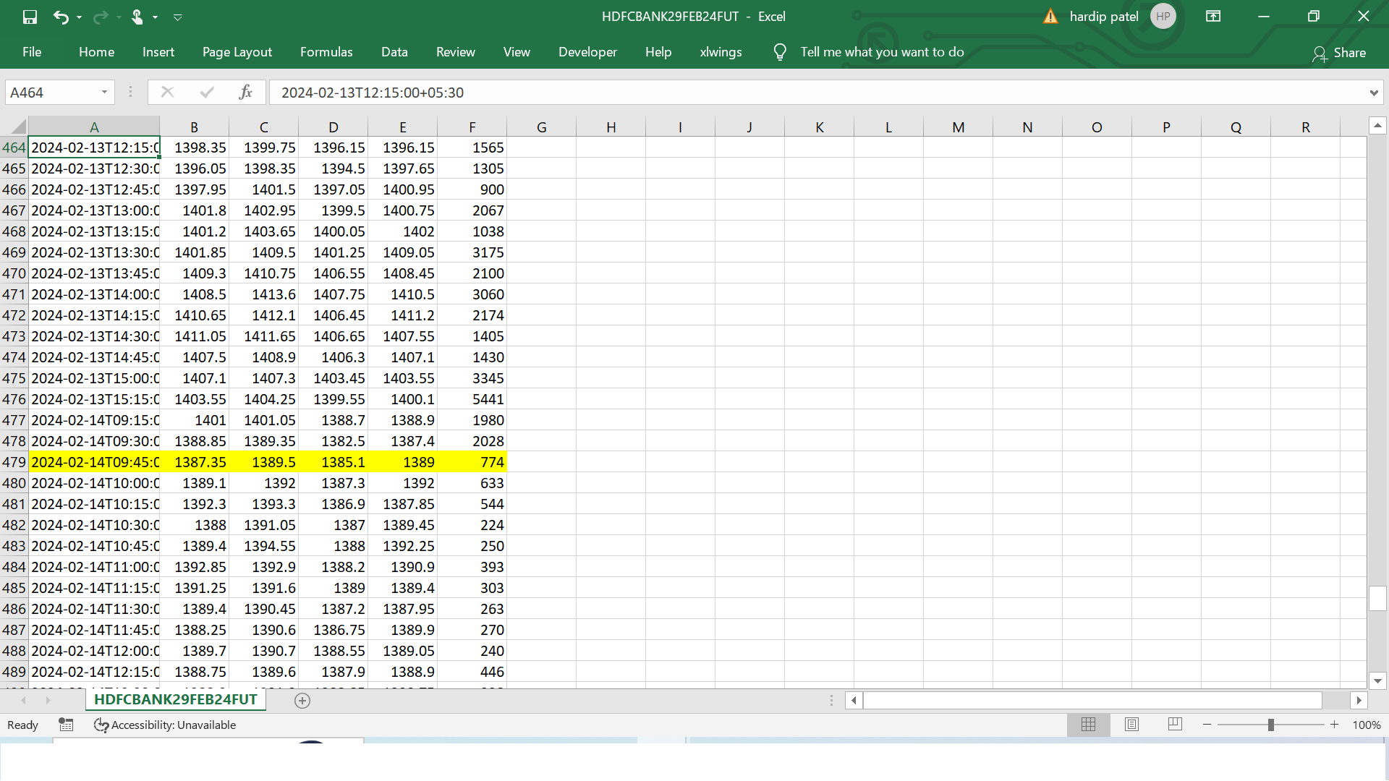1389x781 pixels.
Task: Click the Add sheet icon
Action: pos(302,700)
